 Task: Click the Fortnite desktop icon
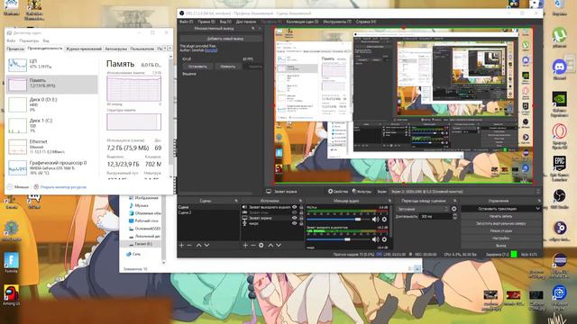pyautogui.click(x=12, y=262)
